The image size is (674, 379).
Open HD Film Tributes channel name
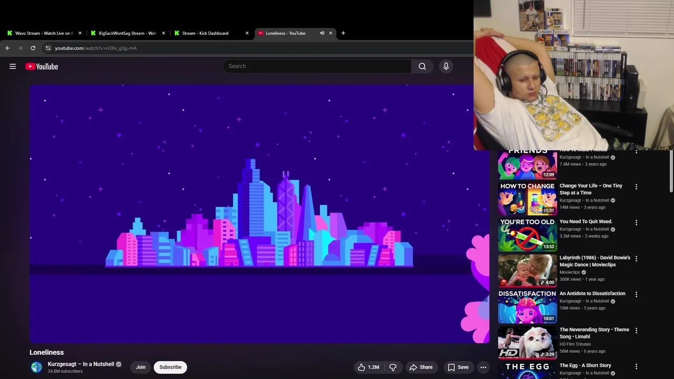coord(576,344)
